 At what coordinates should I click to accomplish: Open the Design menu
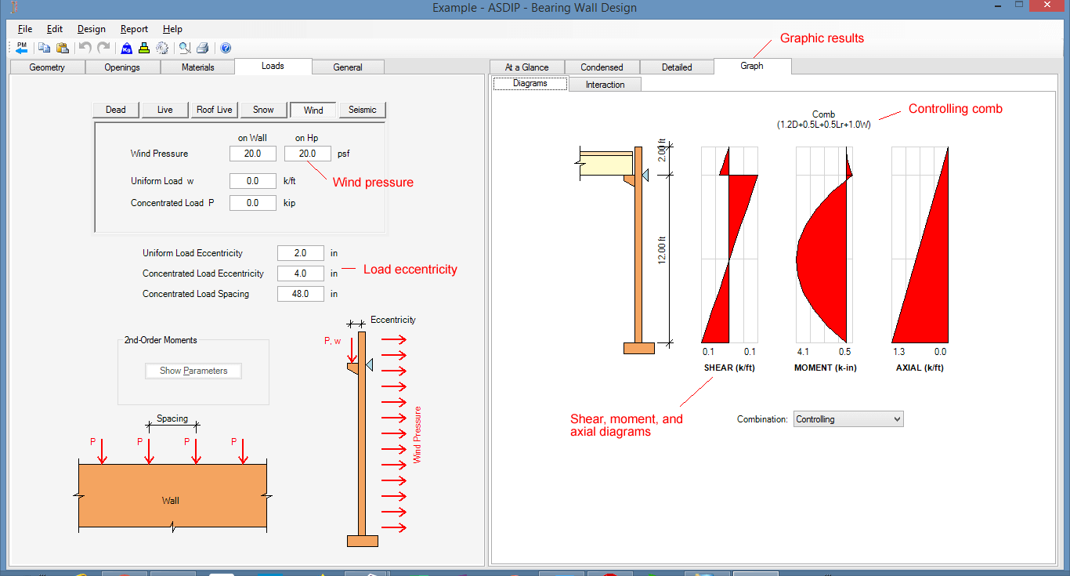(x=91, y=29)
